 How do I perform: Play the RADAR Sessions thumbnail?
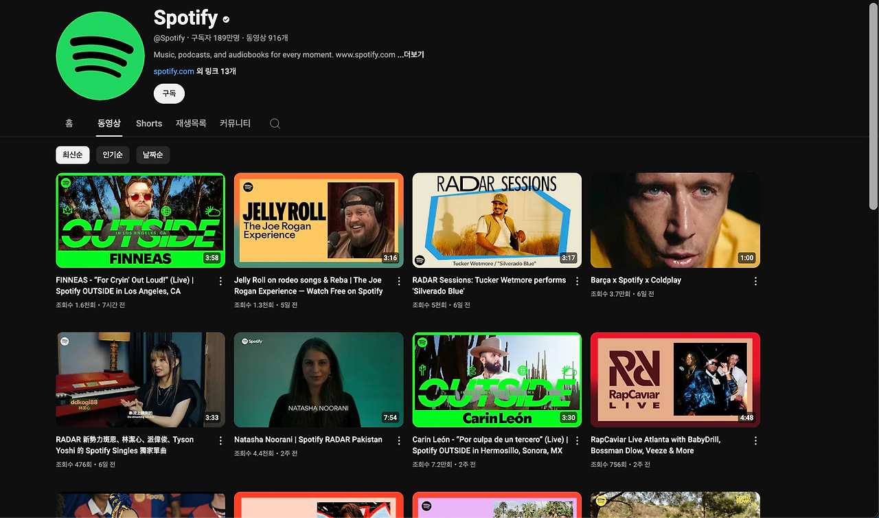[497, 221]
